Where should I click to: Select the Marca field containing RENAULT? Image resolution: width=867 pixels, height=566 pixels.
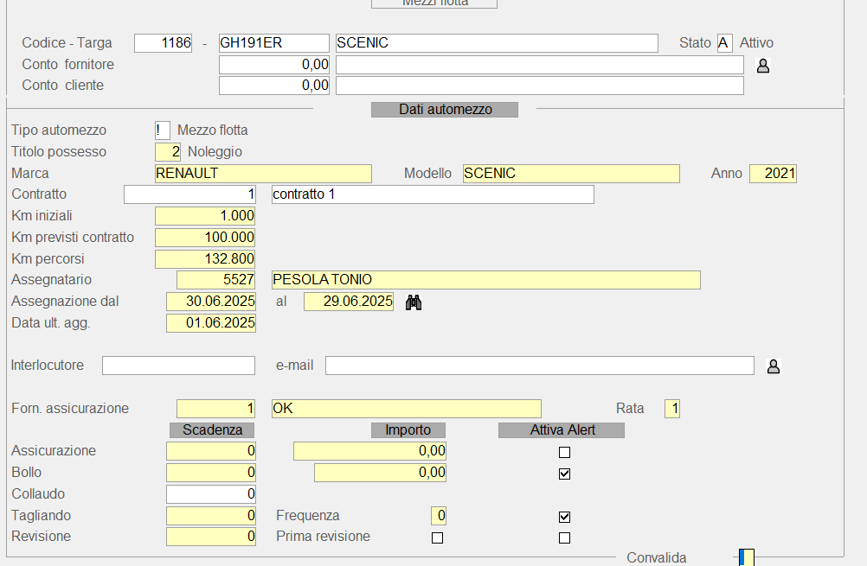(x=263, y=174)
